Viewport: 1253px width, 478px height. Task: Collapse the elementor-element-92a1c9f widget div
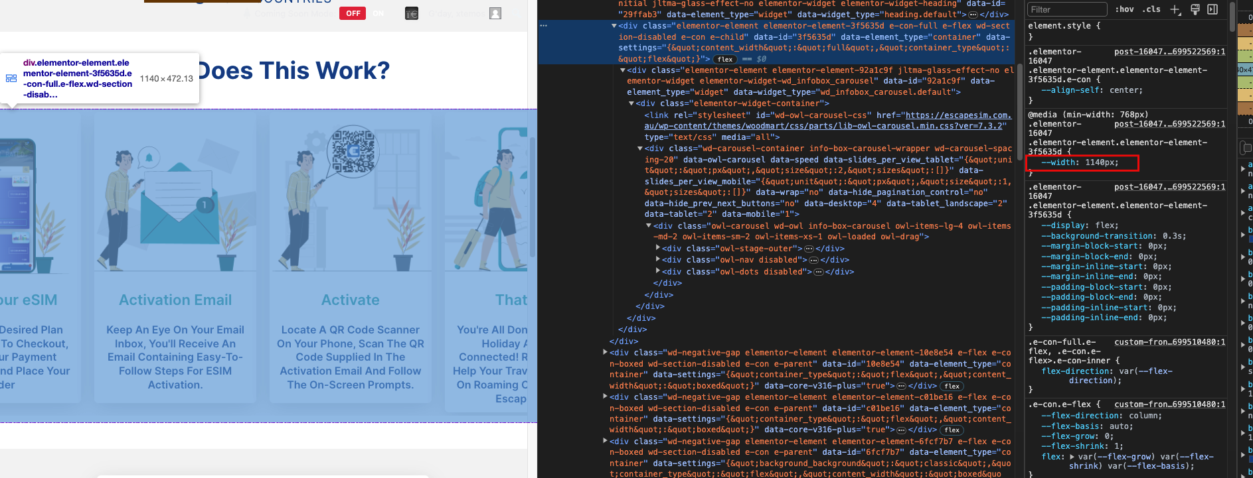coord(623,70)
